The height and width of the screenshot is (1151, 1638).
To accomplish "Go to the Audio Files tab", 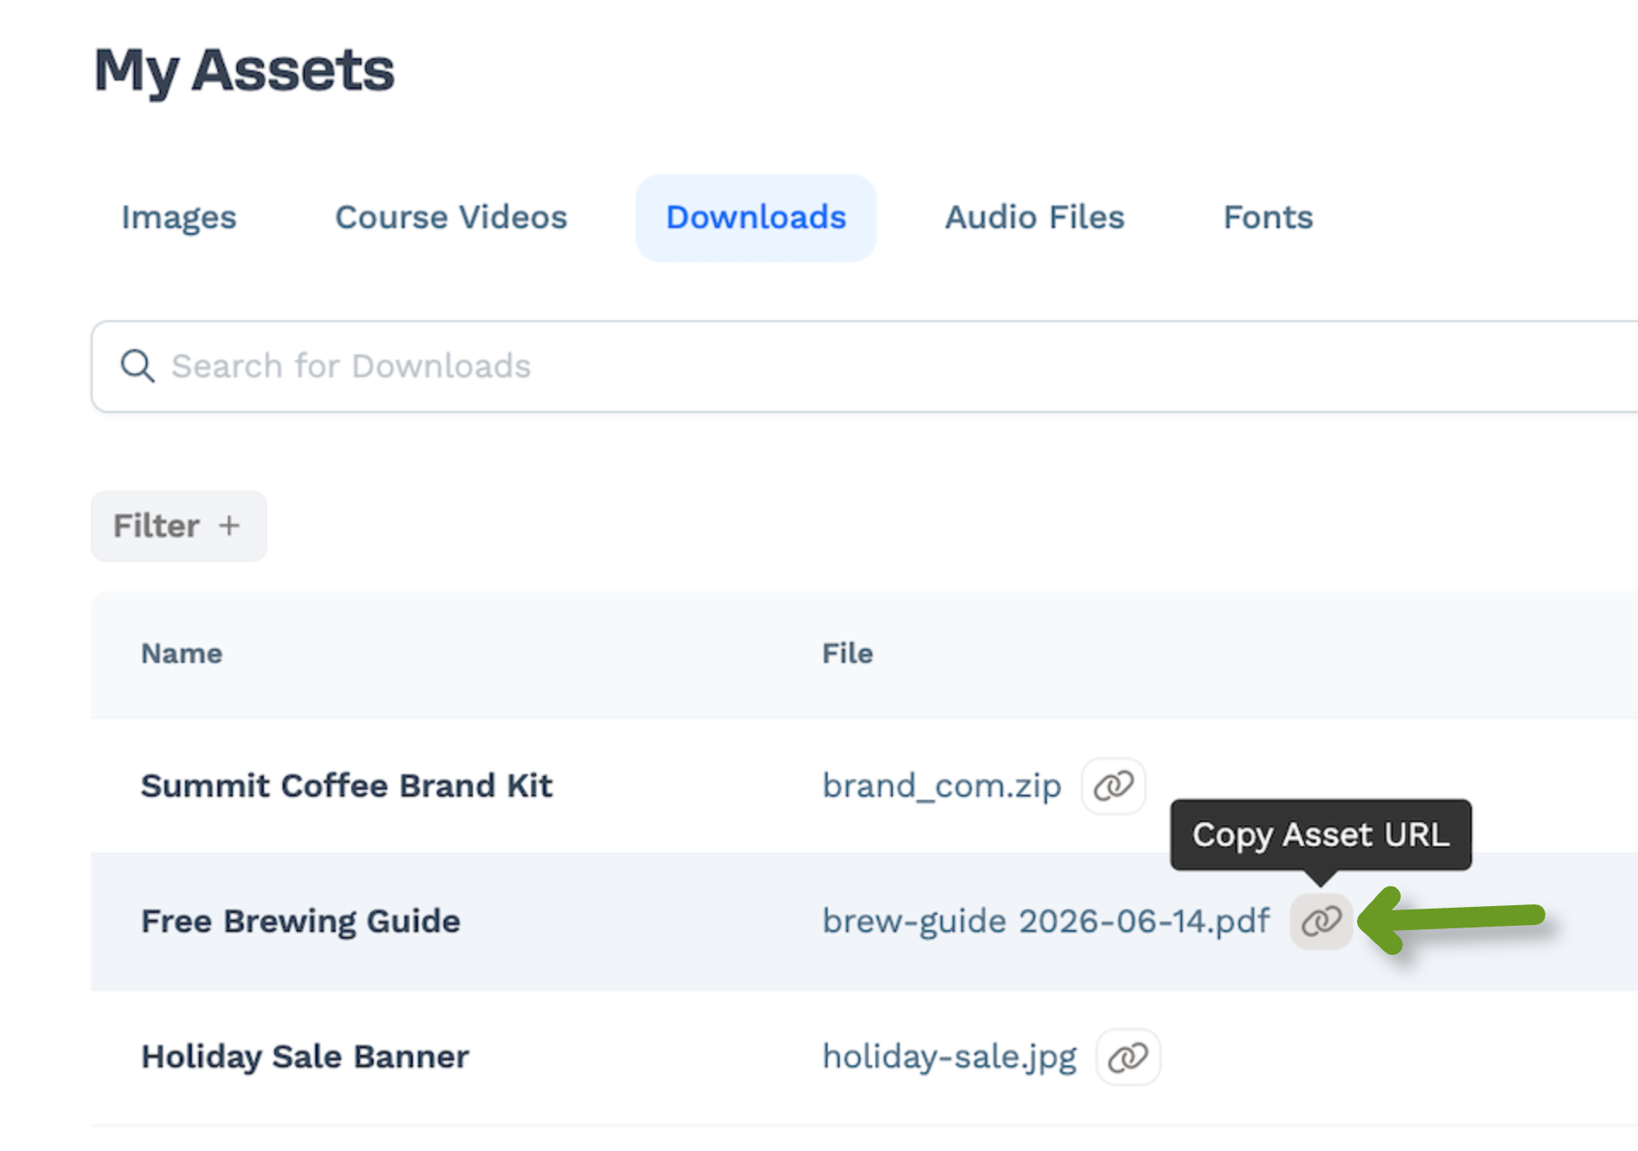I will [1034, 218].
